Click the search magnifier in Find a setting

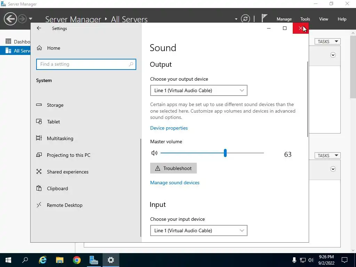131,64
